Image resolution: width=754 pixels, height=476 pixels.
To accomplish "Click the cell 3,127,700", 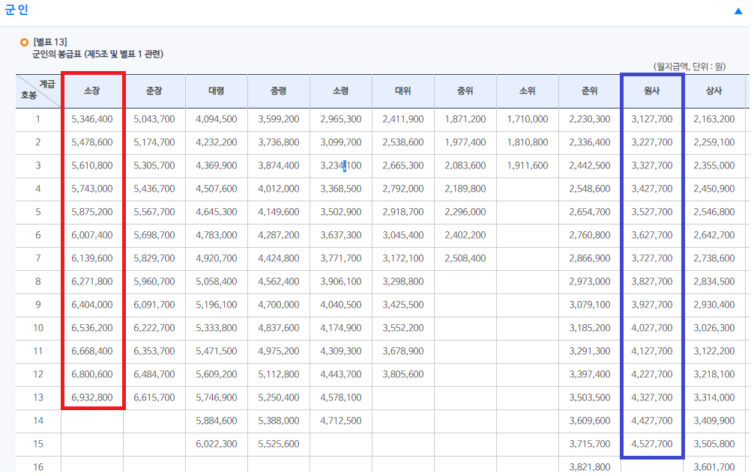I will point(652,119).
